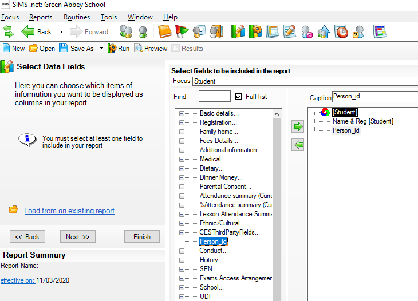
Task: Click the Find text input box
Action: click(214, 97)
